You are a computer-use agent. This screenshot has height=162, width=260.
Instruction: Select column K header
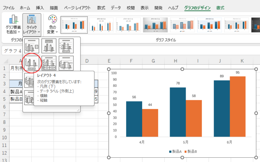242,61
